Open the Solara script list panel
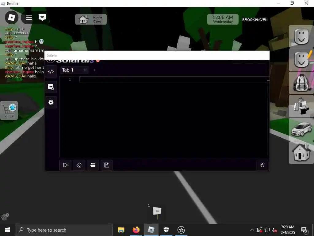The width and height of the screenshot is (314, 236). [51, 87]
